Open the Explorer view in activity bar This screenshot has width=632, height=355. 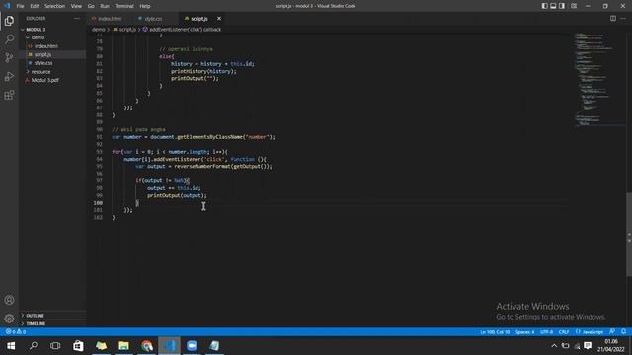9,21
